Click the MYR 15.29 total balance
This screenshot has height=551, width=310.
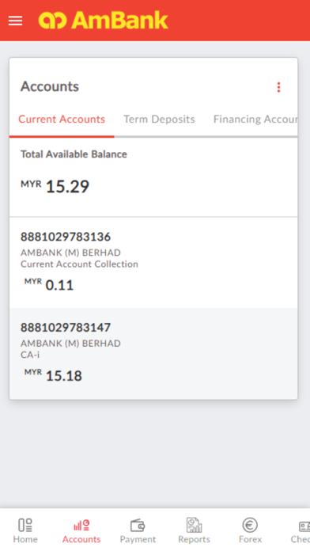point(55,186)
